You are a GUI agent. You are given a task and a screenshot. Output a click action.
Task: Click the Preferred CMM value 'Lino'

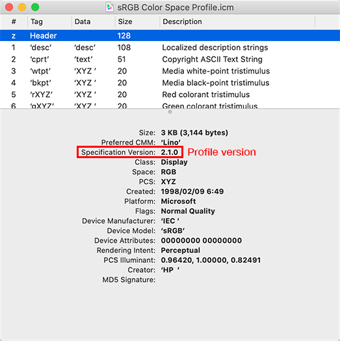[x=170, y=143]
